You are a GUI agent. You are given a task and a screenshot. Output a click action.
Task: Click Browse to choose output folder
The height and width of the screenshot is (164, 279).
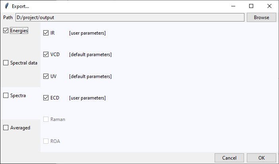point(262,18)
